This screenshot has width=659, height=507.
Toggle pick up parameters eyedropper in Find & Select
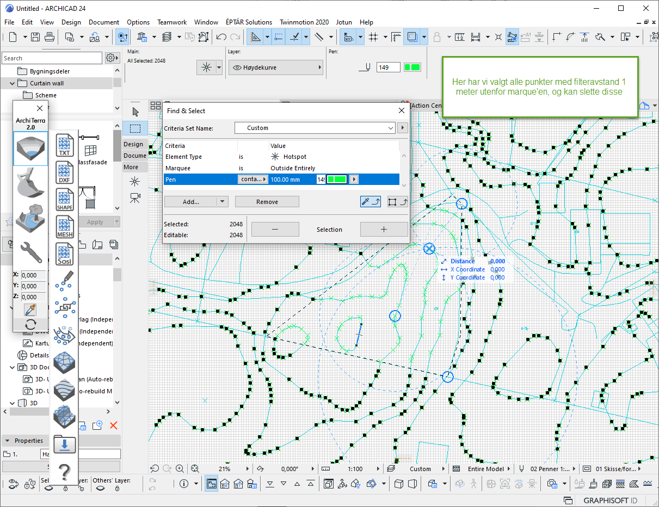[x=370, y=202]
